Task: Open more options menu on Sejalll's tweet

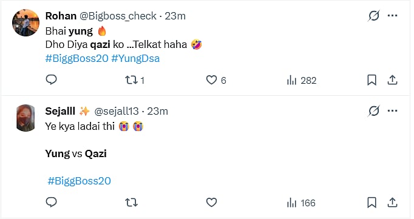Action: point(392,111)
